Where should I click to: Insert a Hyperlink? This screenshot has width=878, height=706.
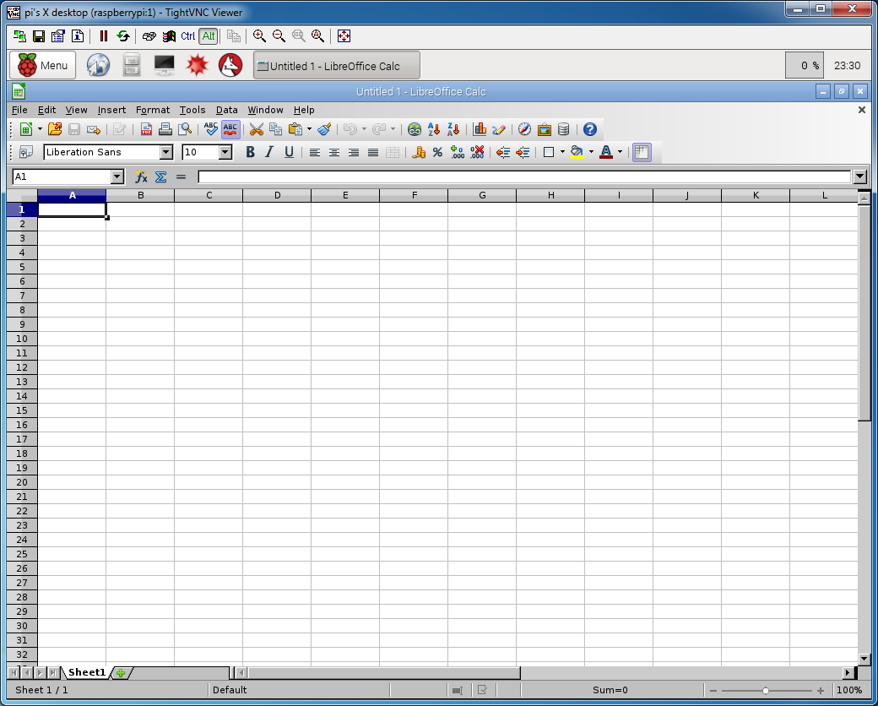click(415, 129)
